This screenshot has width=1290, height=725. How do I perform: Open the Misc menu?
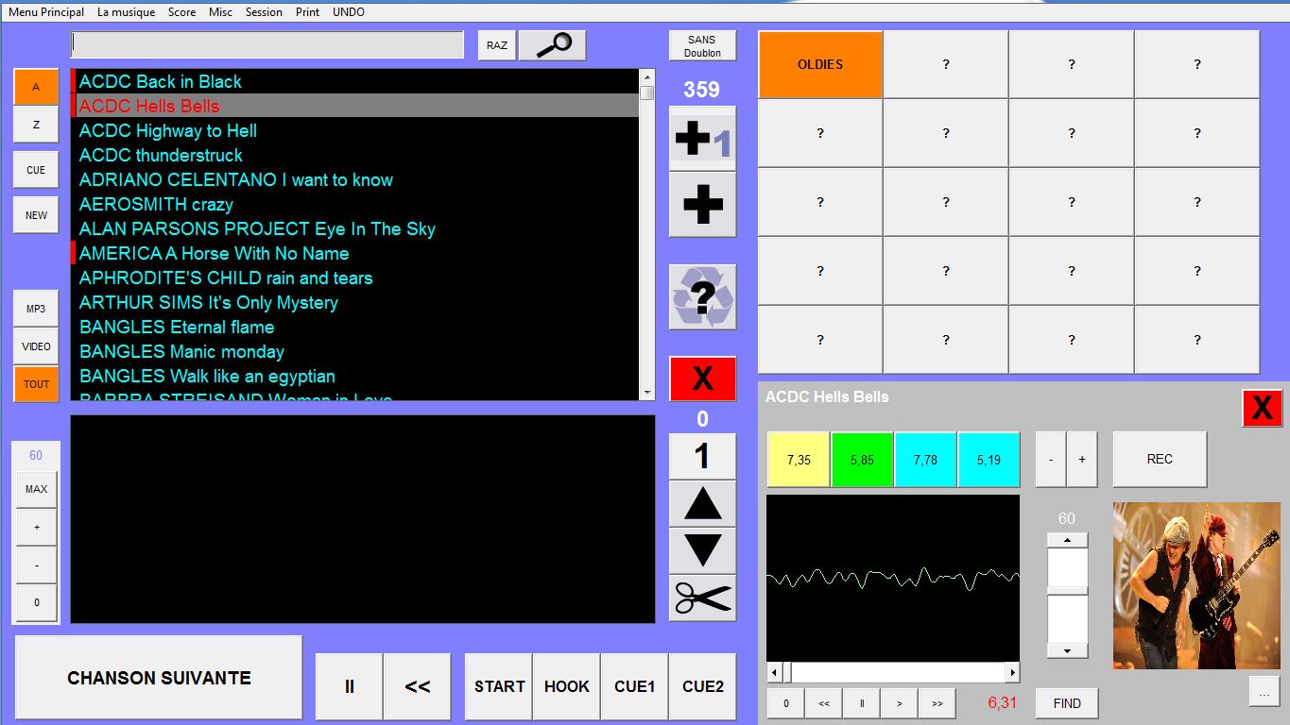[x=220, y=12]
